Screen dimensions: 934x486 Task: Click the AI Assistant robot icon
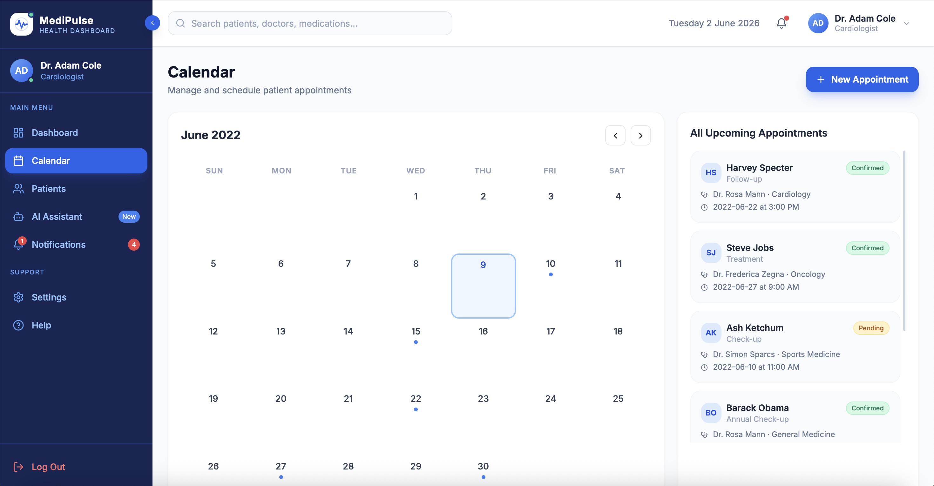(x=18, y=216)
